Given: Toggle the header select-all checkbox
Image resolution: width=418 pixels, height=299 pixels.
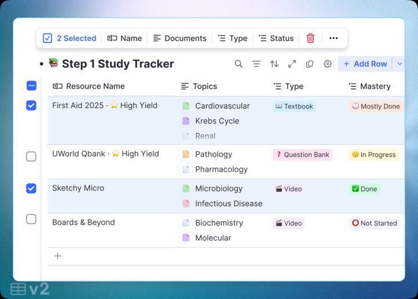Looking at the screenshot, I should (31, 86).
